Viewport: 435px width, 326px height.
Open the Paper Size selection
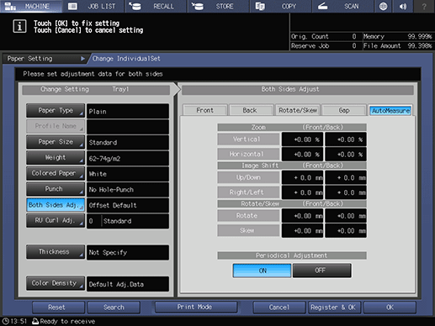(x=56, y=142)
